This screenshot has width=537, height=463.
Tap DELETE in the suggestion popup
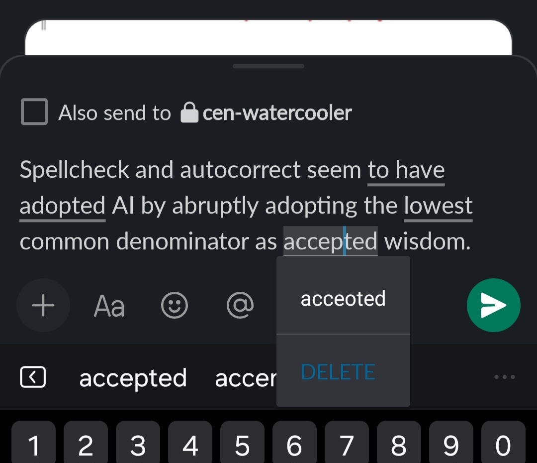point(338,372)
